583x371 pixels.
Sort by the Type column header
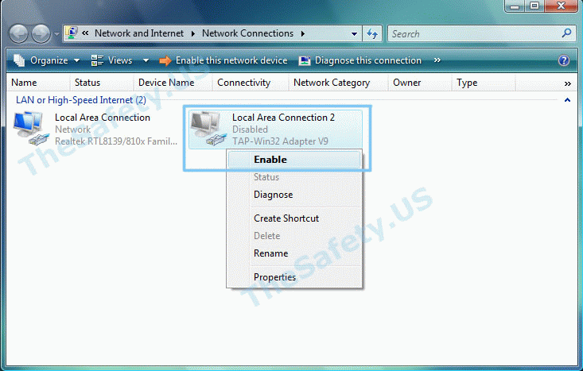484,83
